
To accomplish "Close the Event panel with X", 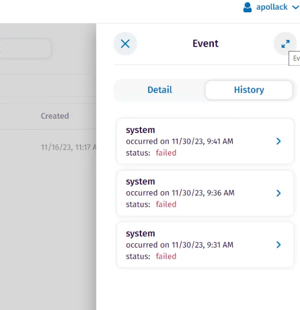I will tap(125, 43).
